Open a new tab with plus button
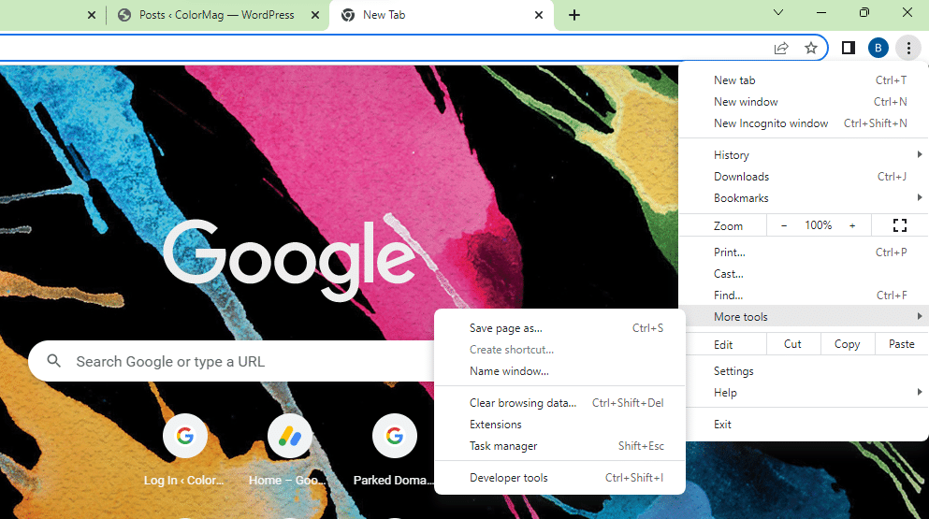 pos(574,15)
